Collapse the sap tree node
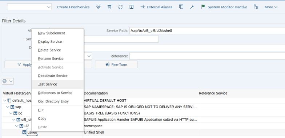 tap(7, 107)
